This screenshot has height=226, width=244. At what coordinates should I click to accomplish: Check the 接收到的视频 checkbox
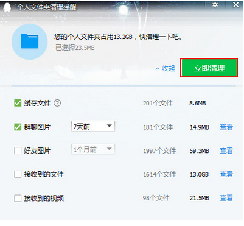tap(18, 198)
